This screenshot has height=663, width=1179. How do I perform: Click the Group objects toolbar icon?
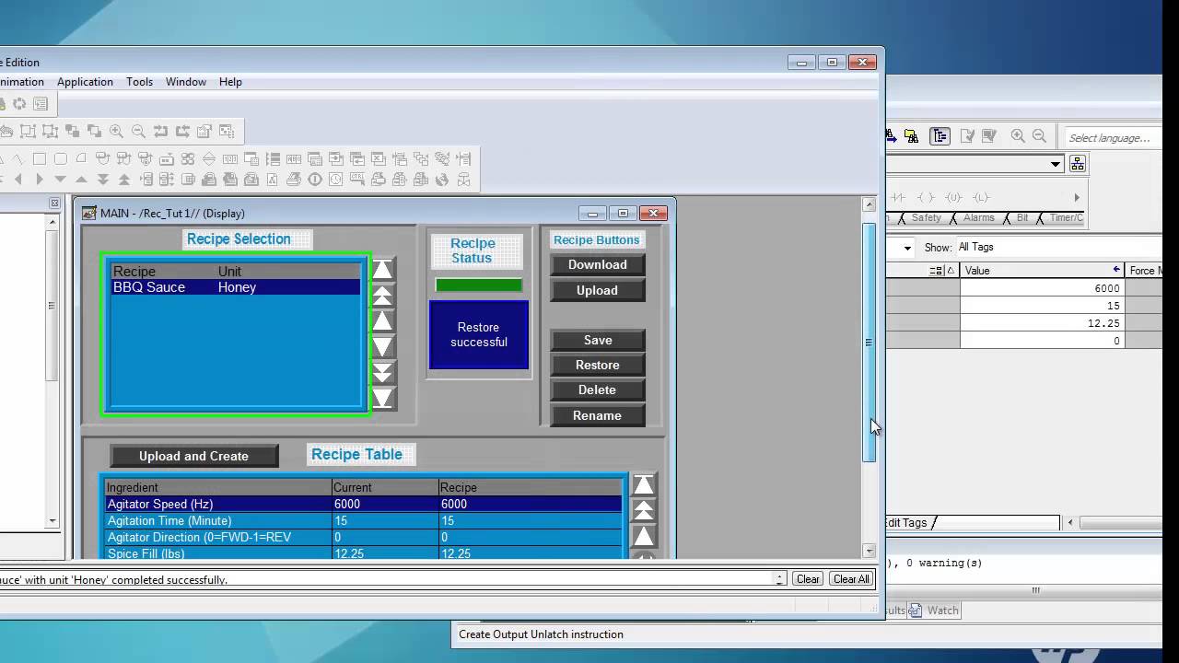(27, 131)
